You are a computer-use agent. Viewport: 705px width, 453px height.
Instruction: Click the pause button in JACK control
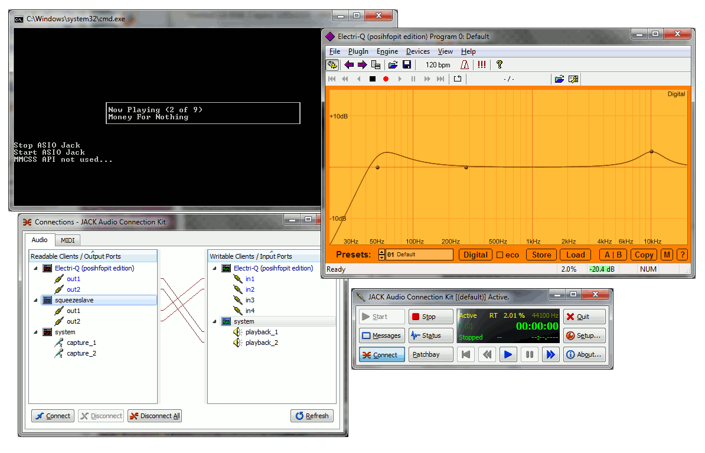530,354
